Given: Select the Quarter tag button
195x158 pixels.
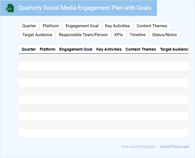Looking at the screenshot, I should coord(29,26).
